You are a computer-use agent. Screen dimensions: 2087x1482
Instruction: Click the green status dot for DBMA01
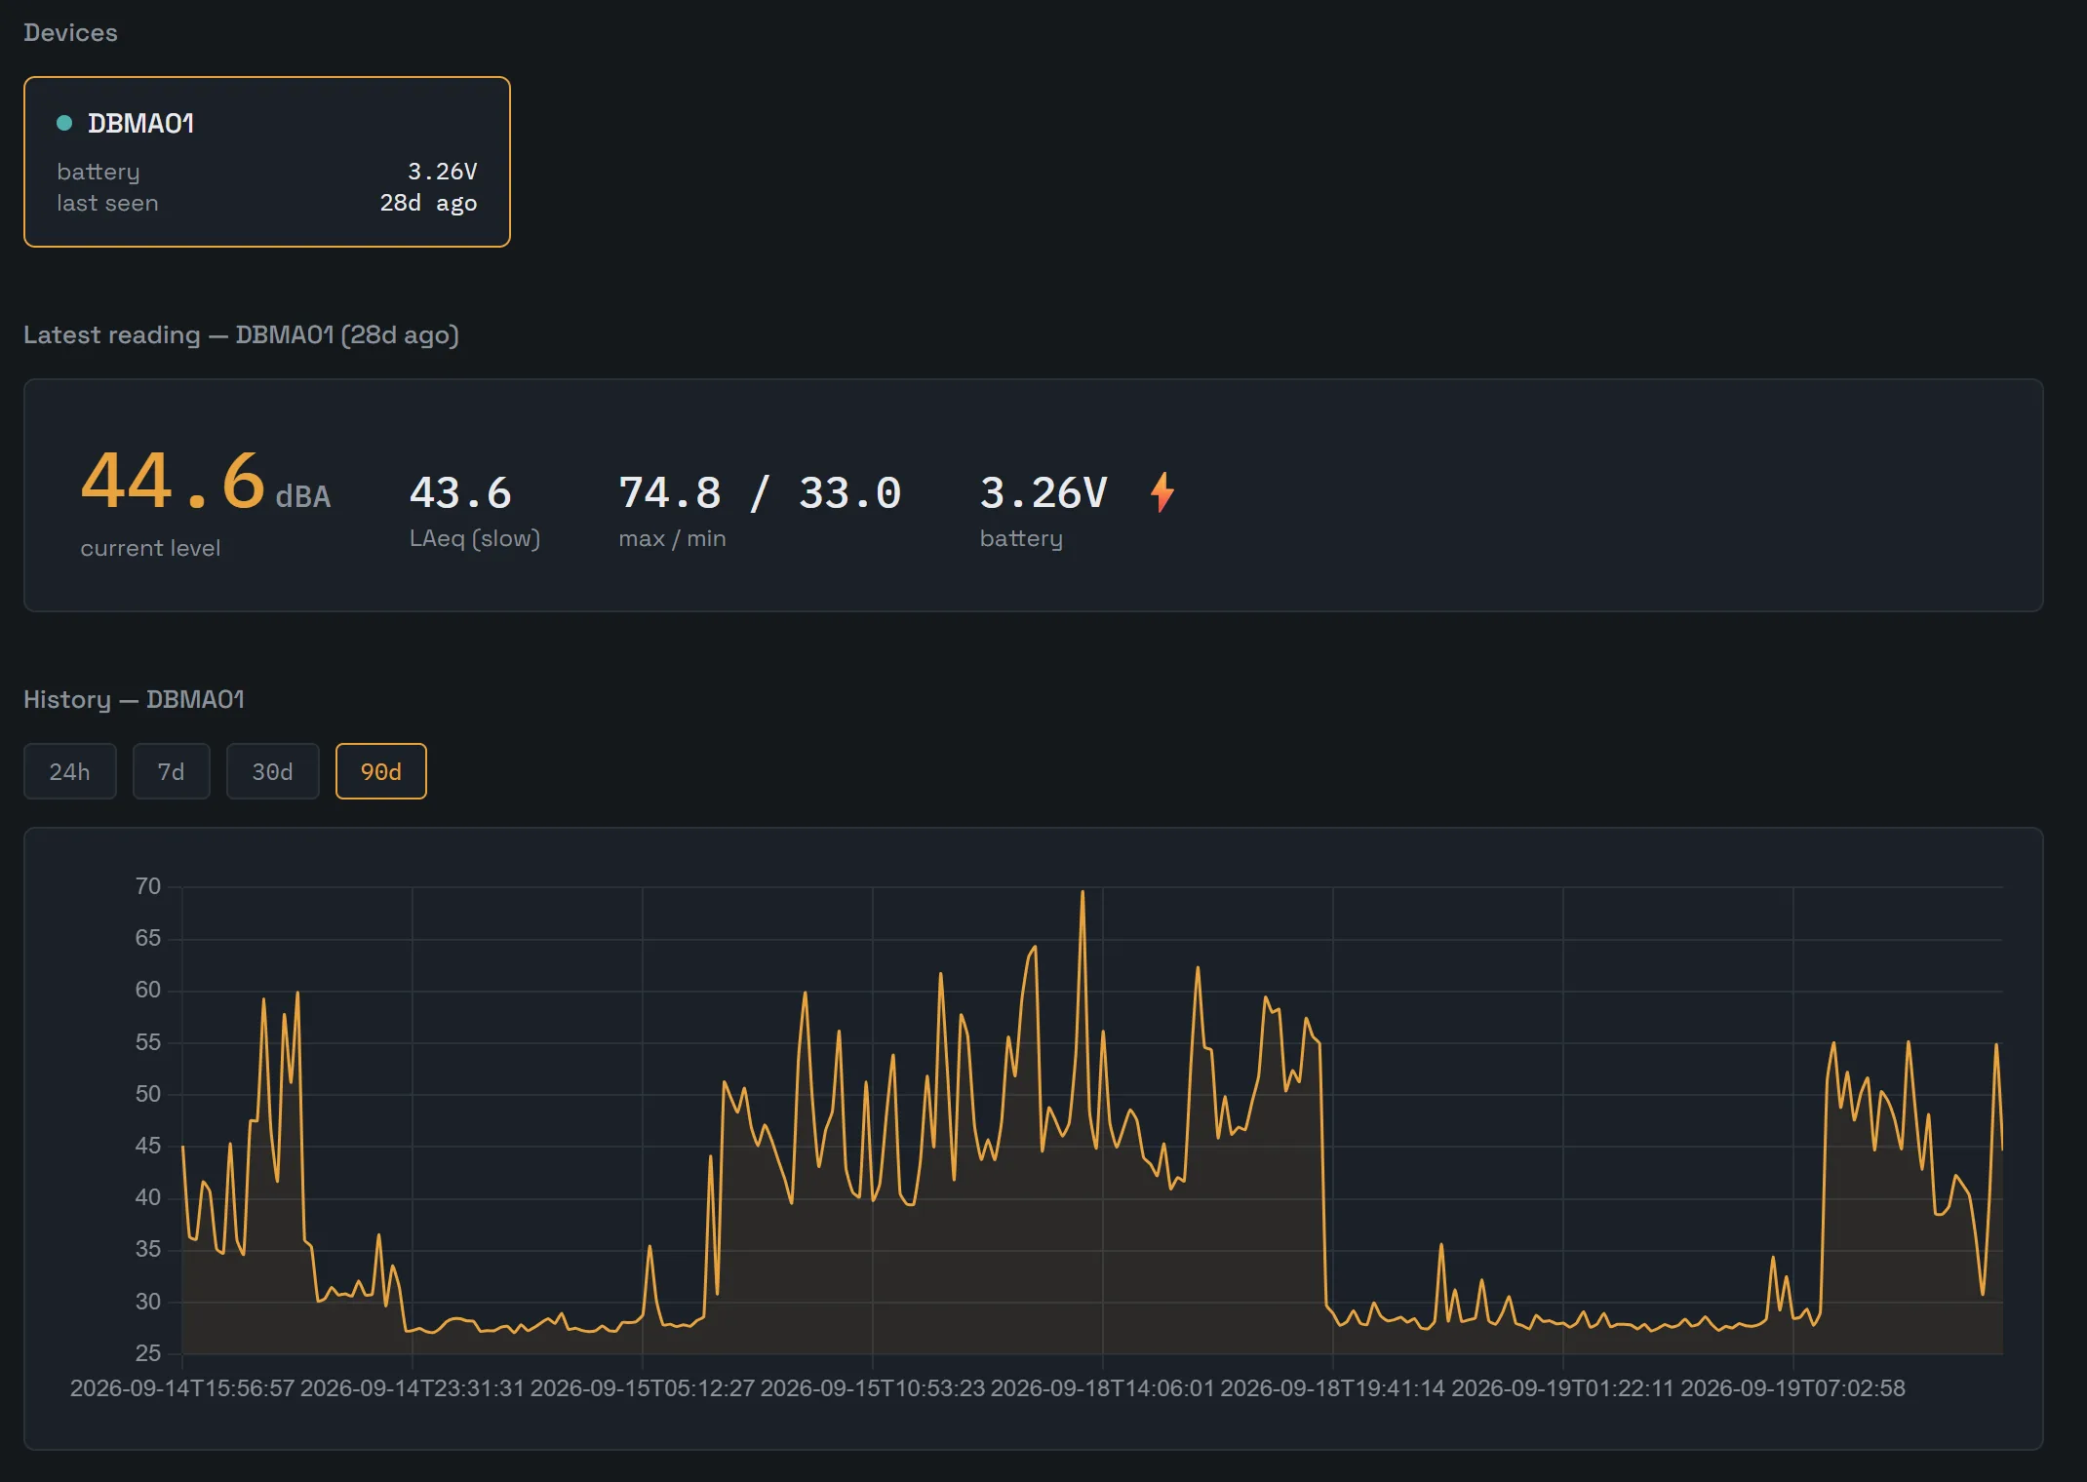pos(64,123)
